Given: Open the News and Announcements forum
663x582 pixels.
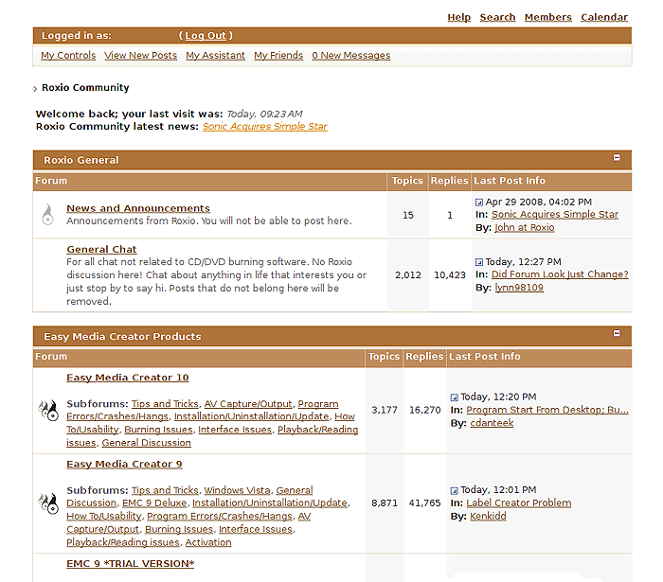Looking at the screenshot, I should (x=138, y=208).
